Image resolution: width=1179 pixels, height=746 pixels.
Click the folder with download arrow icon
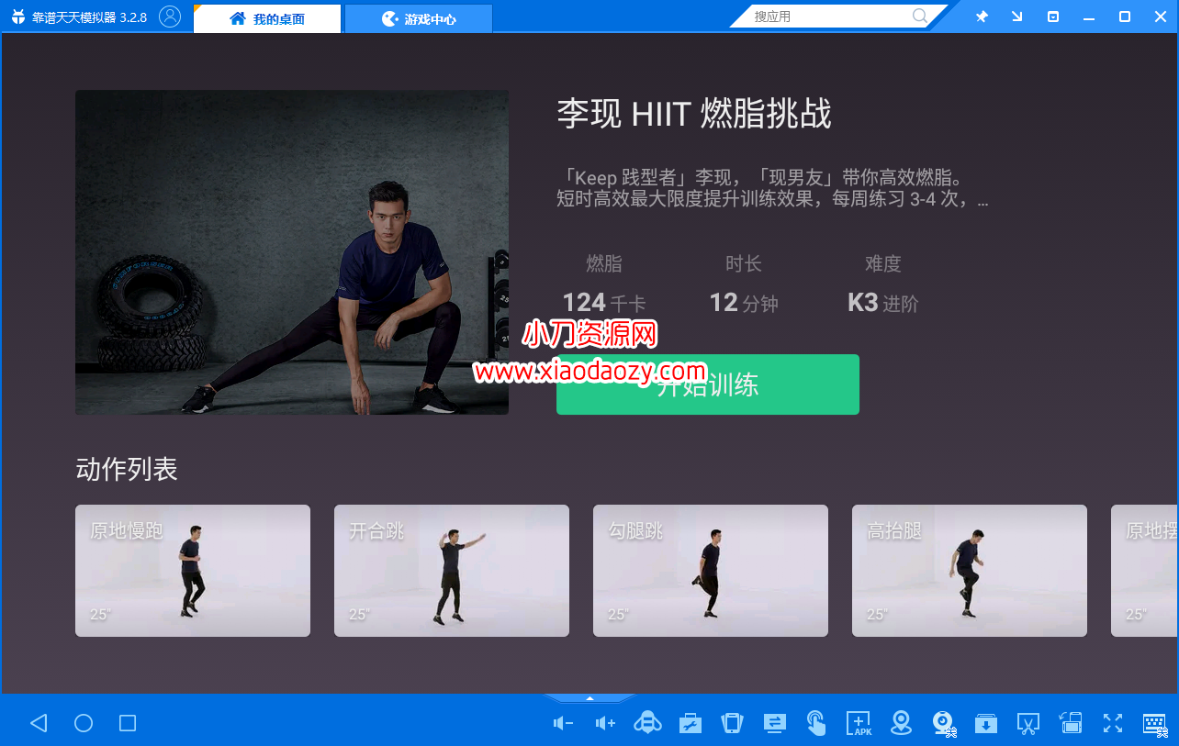tap(986, 723)
